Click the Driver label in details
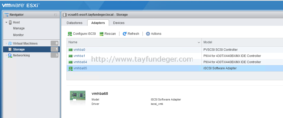Image resolution: width=283 pixels, height=118 pixels. tap(95, 104)
